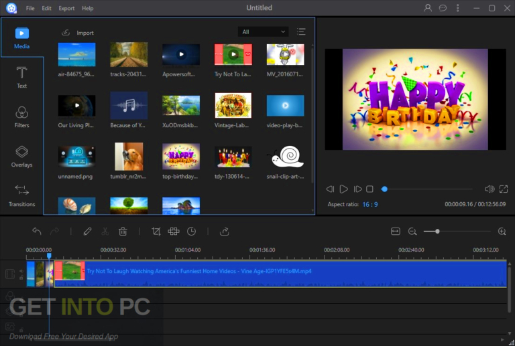515x346 pixels.
Task: Select the Because of Y... audio file
Action: pos(129,106)
